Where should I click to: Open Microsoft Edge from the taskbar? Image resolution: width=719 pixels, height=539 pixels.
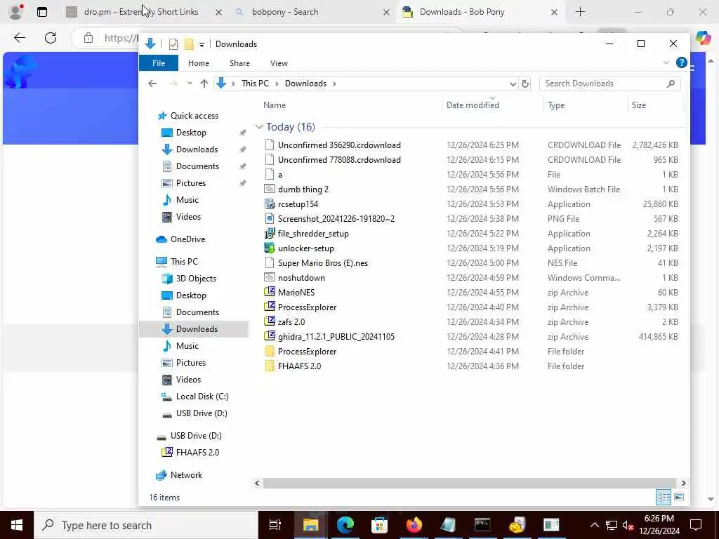pos(345,525)
